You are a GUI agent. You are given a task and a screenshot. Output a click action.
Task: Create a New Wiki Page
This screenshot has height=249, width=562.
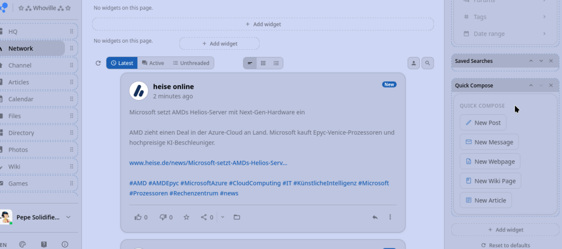click(x=490, y=181)
